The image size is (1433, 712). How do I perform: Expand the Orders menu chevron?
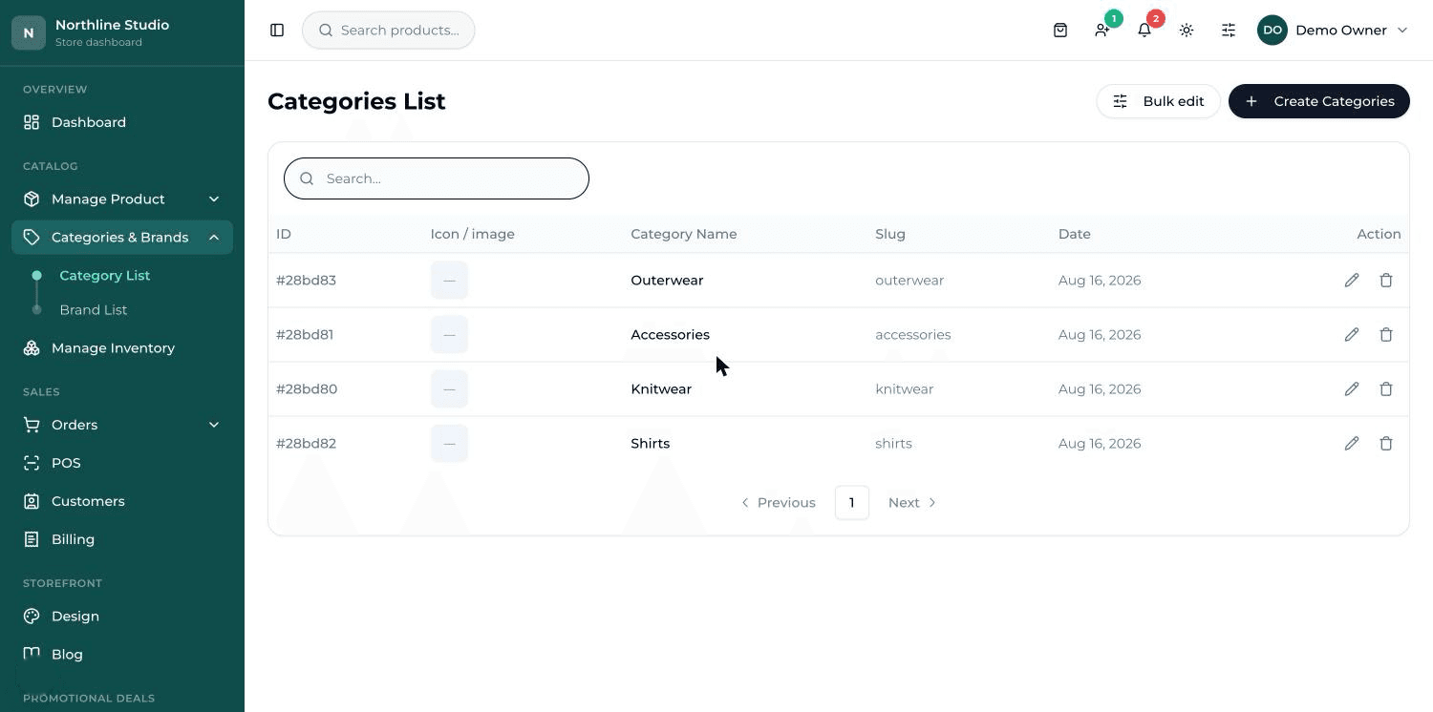[x=214, y=425]
